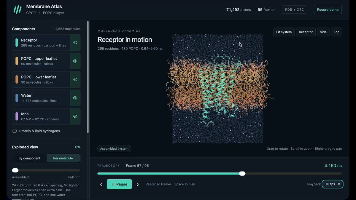Switch to Side view
This screenshot has height=200, width=356.
[323, 32]
